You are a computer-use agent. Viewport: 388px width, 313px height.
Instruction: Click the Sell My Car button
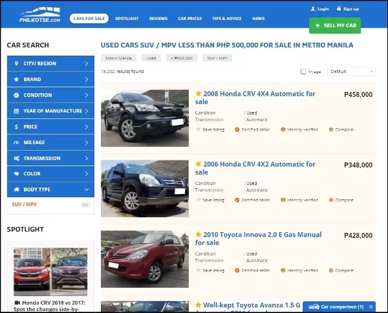tap(335, 25)
